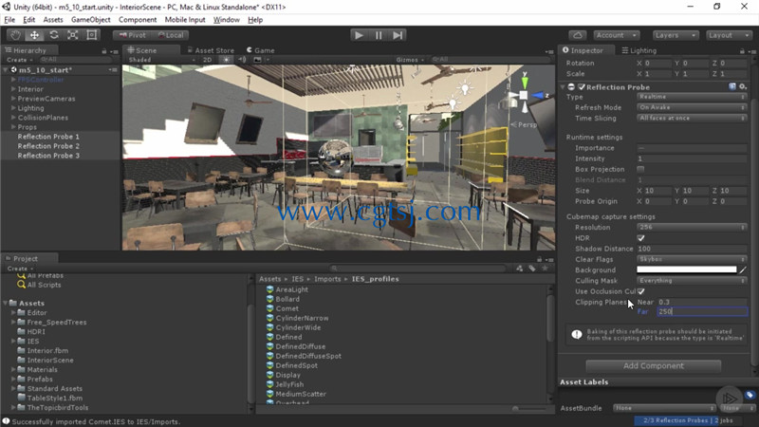Screen dimensions: 759x427
Task: Click the Far clipping plane field
Action: pyautogui.click(x=702, y=312)
